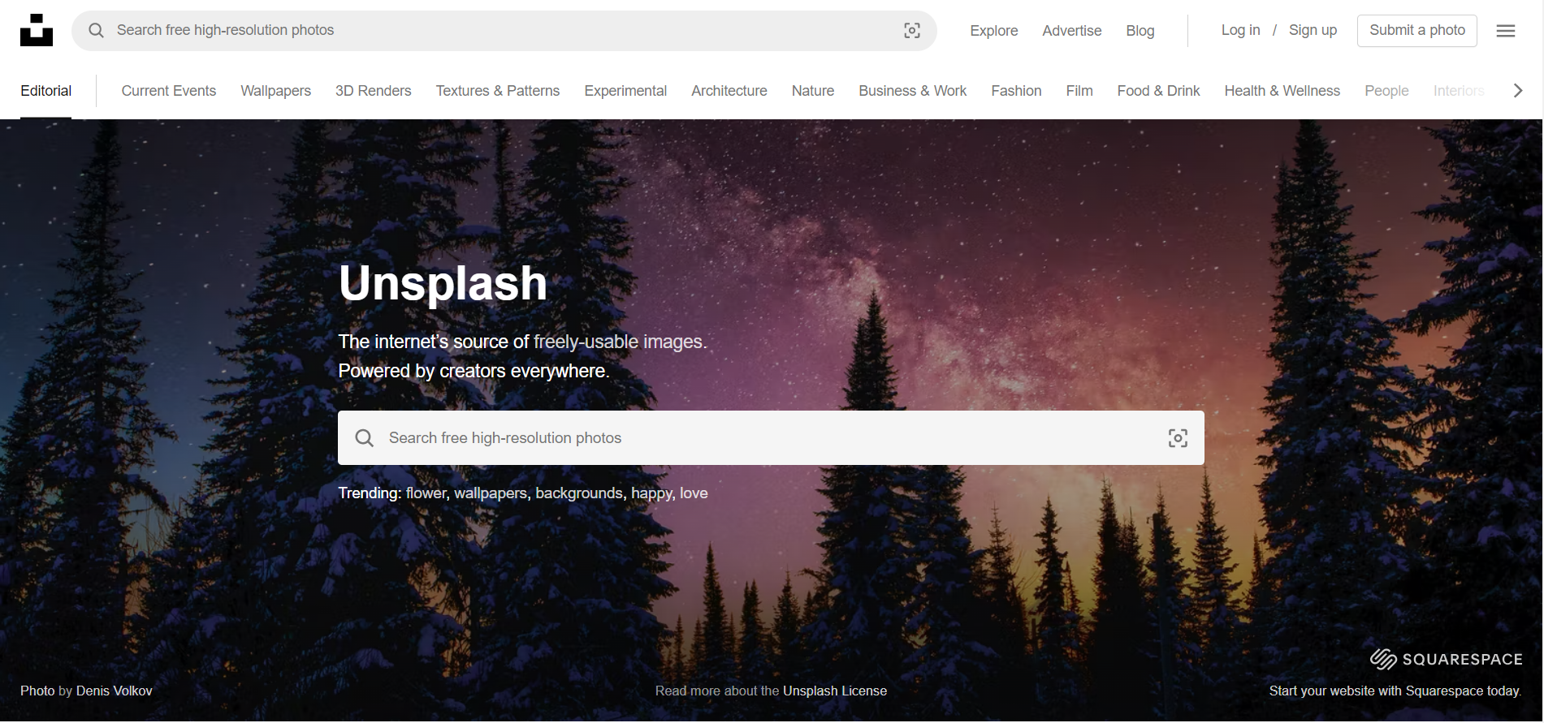Click trending term love
Image resolution: width=1544 pixels, height=723 pixels.
click(694, 493)
